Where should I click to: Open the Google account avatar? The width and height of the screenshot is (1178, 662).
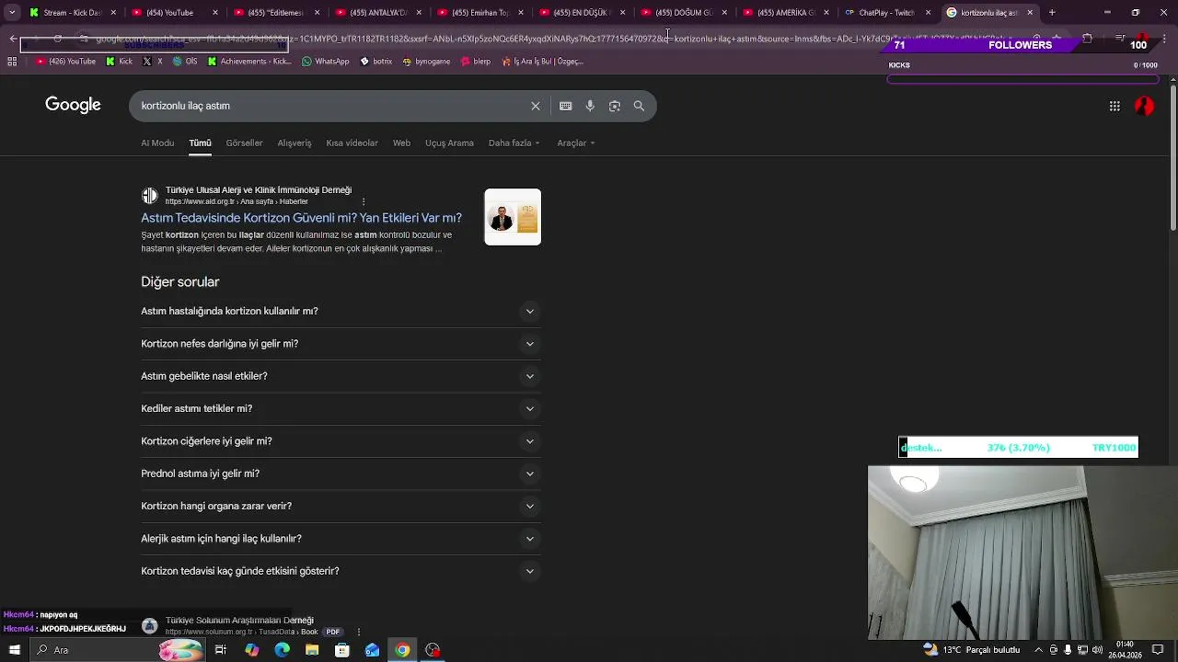(1145, 106)
